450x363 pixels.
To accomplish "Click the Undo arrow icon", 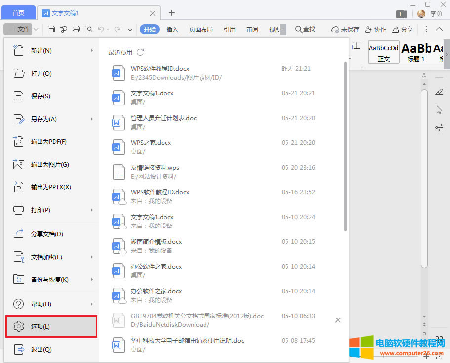I will click(x=101, y=29).
